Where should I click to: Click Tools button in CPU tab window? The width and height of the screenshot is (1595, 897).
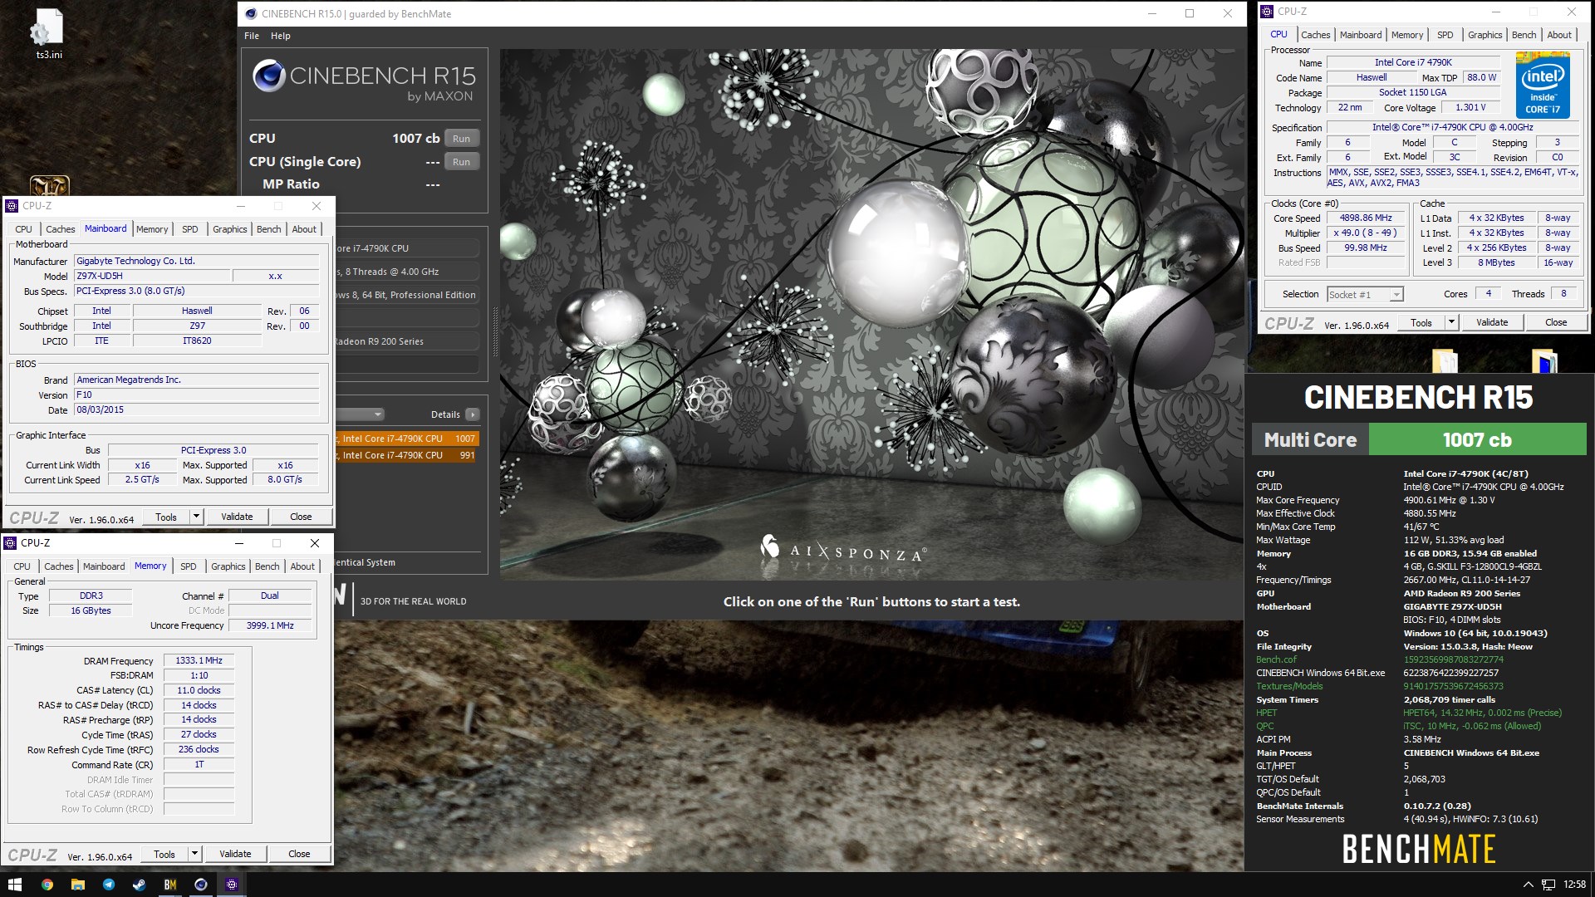1421,322
